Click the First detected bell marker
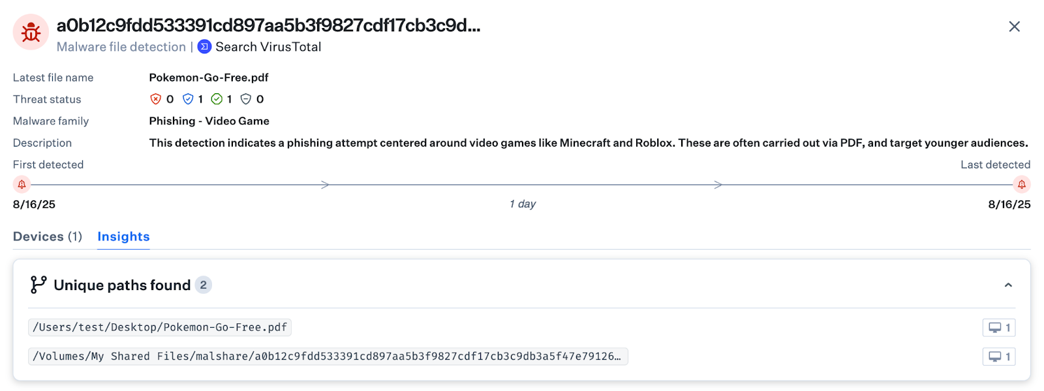Image resolution: width=1044 pixels, height=391 pixels. tap(22, 184)
